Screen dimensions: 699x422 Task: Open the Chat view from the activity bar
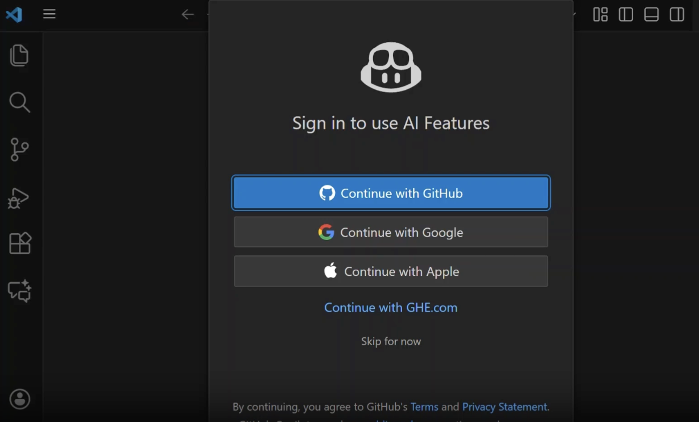tap(20, 291)
